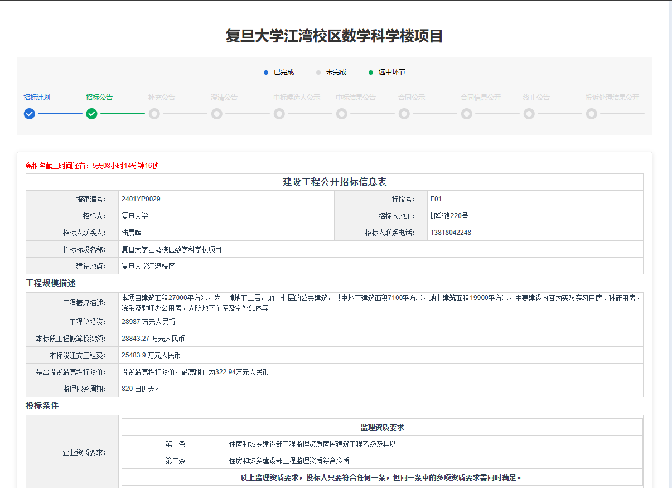672x488 pixels.
Task: Open the 招标计划 stage label
Action: point(37,98)
